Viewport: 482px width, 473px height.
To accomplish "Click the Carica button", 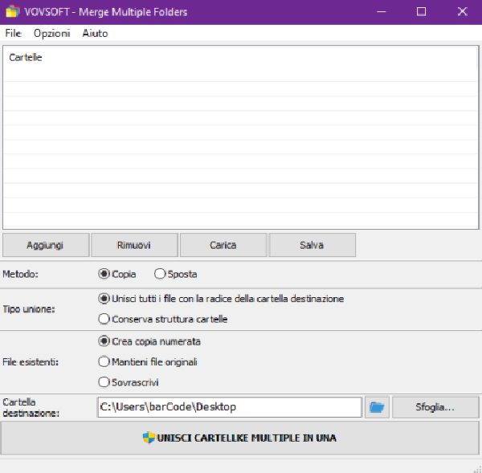I will (x=223, y=245).
